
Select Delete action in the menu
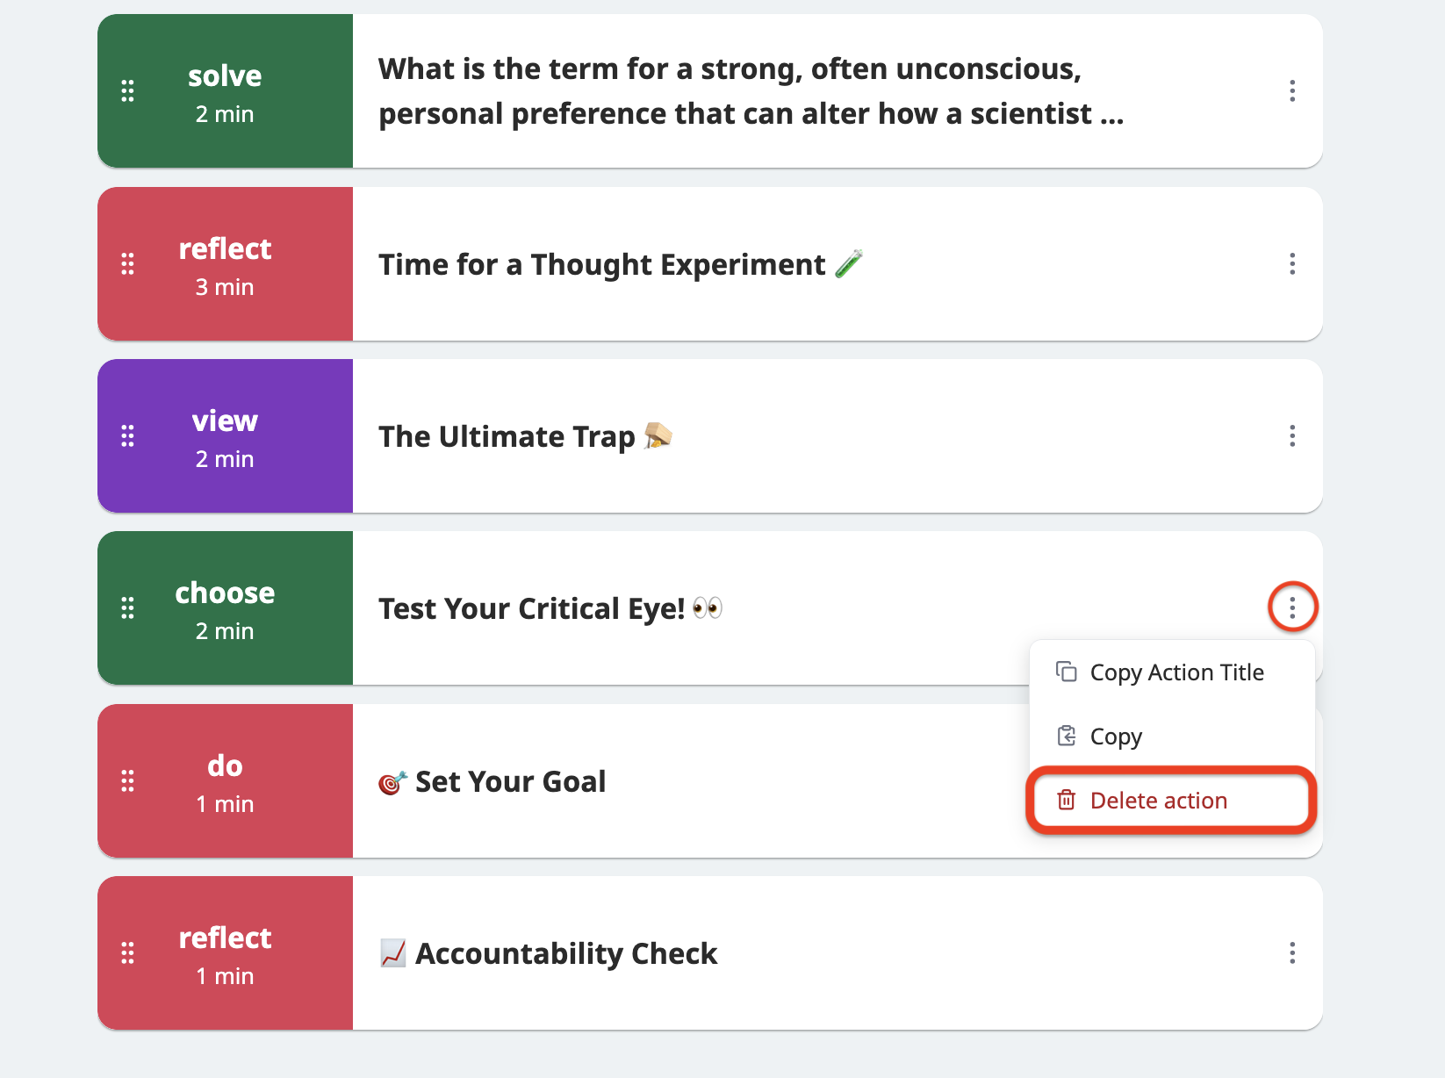pyautogui.click(x=1172, y=801)
